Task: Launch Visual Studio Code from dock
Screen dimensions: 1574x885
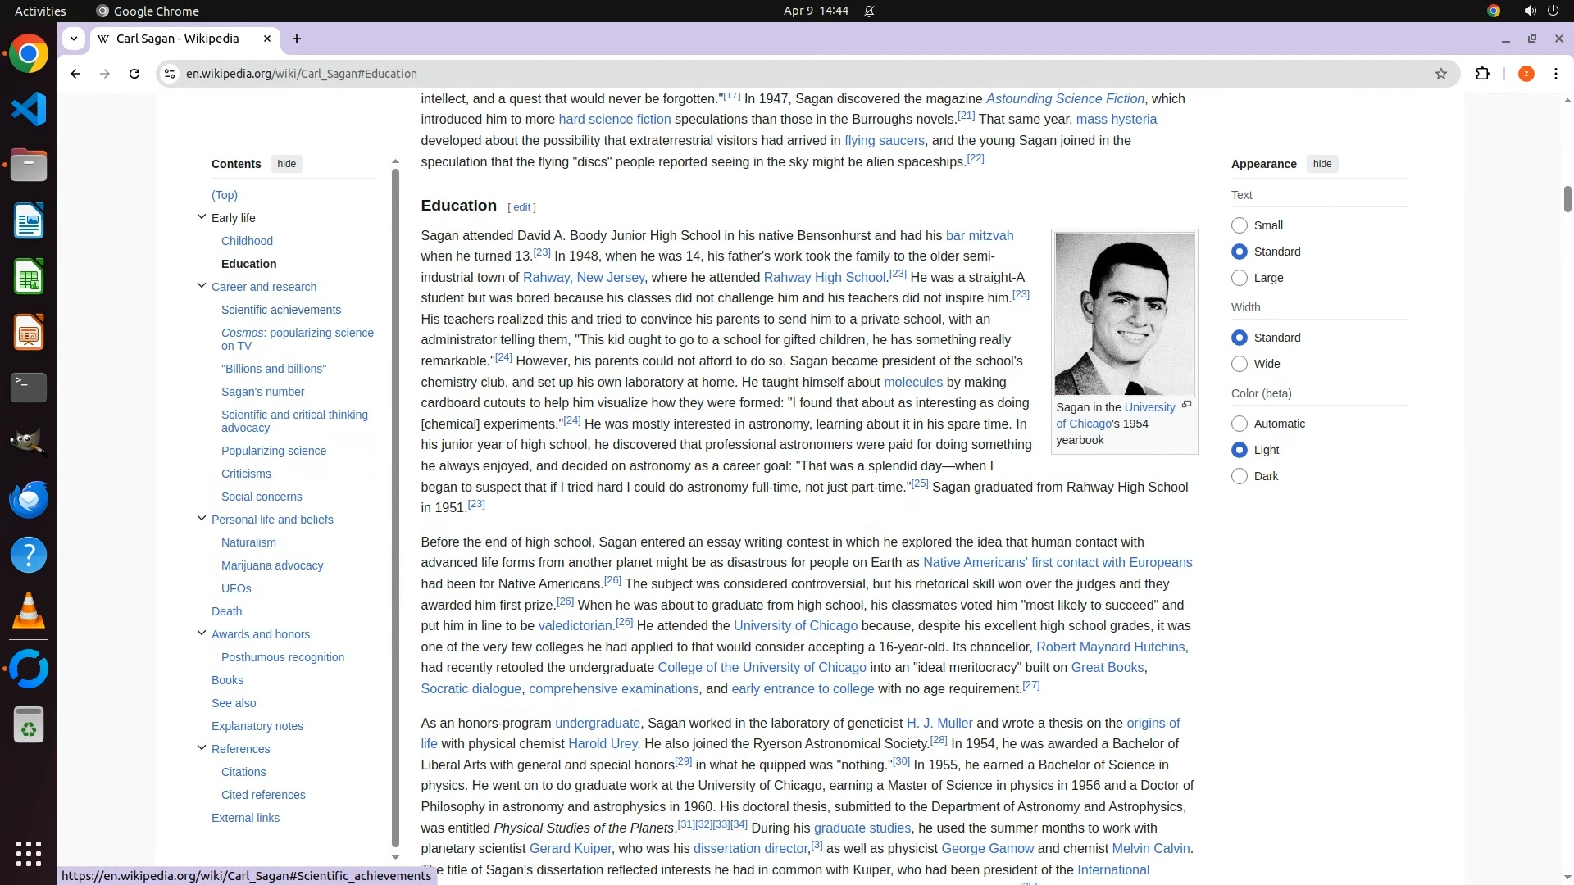Action: pyautogui.click(x=29, y=110)
